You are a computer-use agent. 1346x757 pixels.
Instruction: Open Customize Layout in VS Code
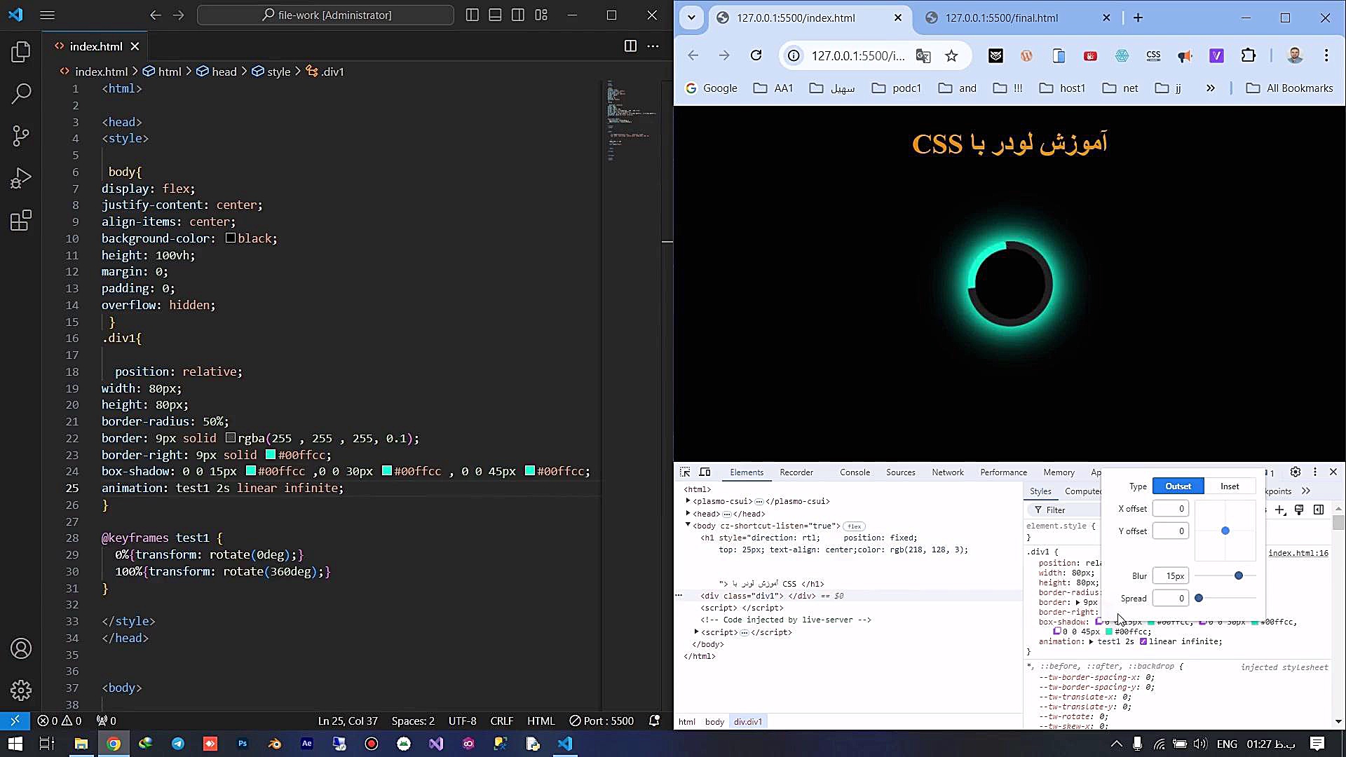click(x=541, y=15)
